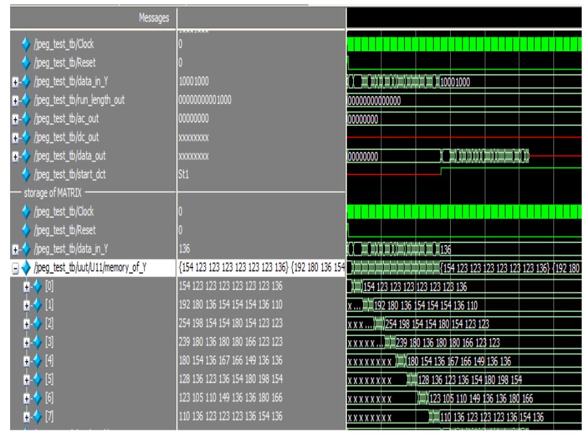Image resolution: width=587 pixels, height=437 pixels.
Task: Click the diamond icon of the first /jpeg_test_tb/Reset signal
Action: coord(26,63)
